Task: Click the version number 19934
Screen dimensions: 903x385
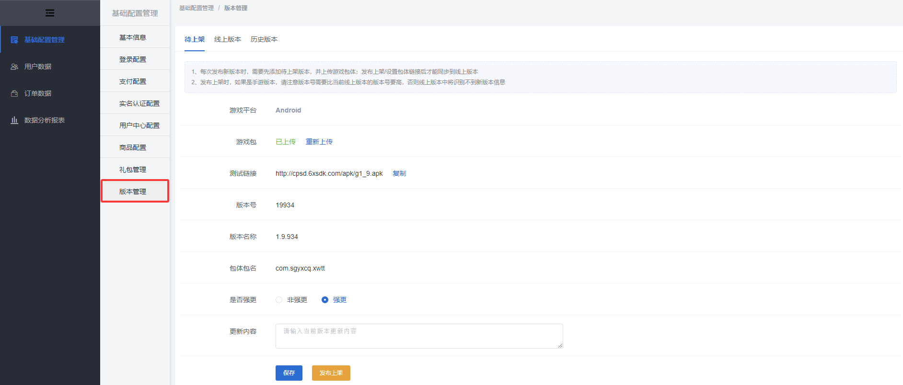Action: click(285, 205)
